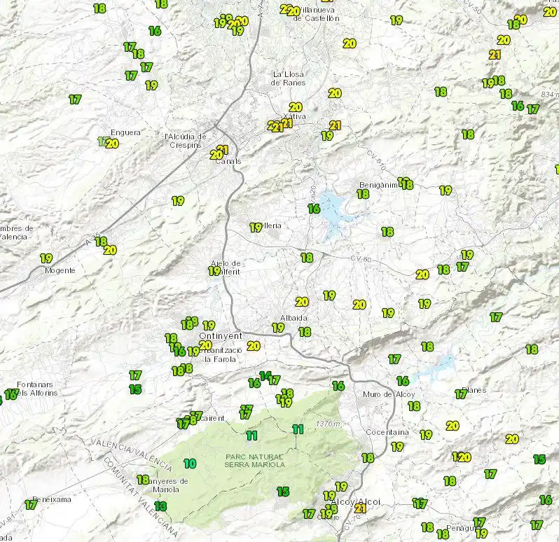559x542 pixels.
Task: Select the 15 marker inside Serra Mariola park
Action: click(283, 492)
